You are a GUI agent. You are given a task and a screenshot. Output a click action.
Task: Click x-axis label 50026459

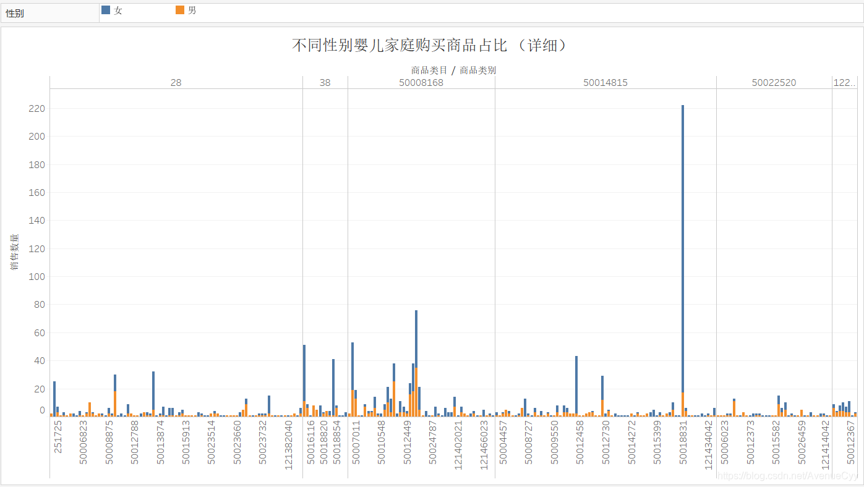pyautogui.click(x=802, y=443)
